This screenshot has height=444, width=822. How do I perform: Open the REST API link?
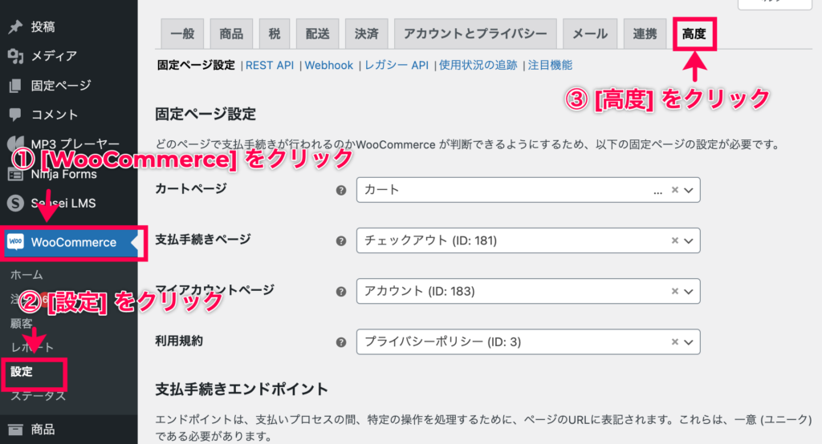click(270, 66)
